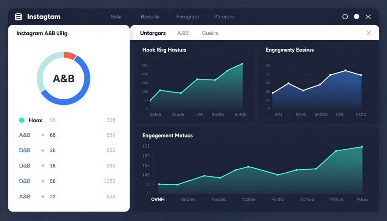Click the hollow circle window icon
The height and width of the screenshot is (221, 387).
[345, 17]
